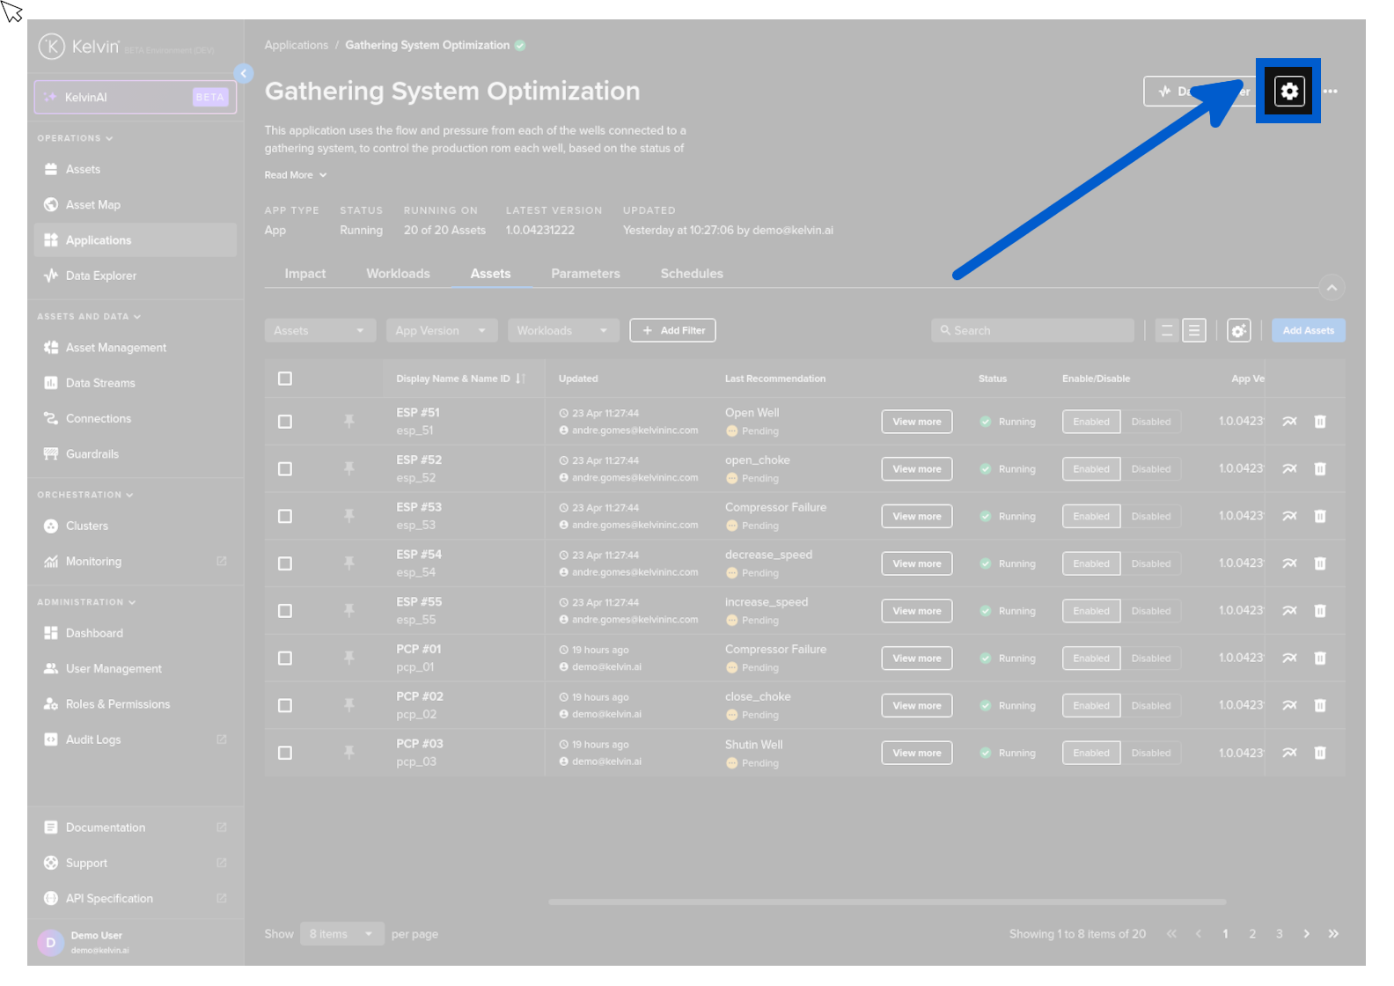The height and width of the screenshot is (986, 1394).
Task: Tick the select-all header checkbox
Action: pyautogui.click(x=285, y=379)
